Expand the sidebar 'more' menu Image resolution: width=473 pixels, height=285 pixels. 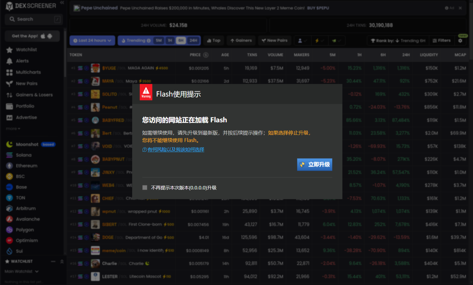coord(13,129)
